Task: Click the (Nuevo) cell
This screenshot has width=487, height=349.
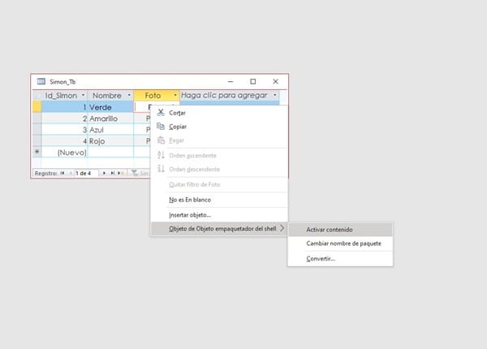Action: (65, 152)
